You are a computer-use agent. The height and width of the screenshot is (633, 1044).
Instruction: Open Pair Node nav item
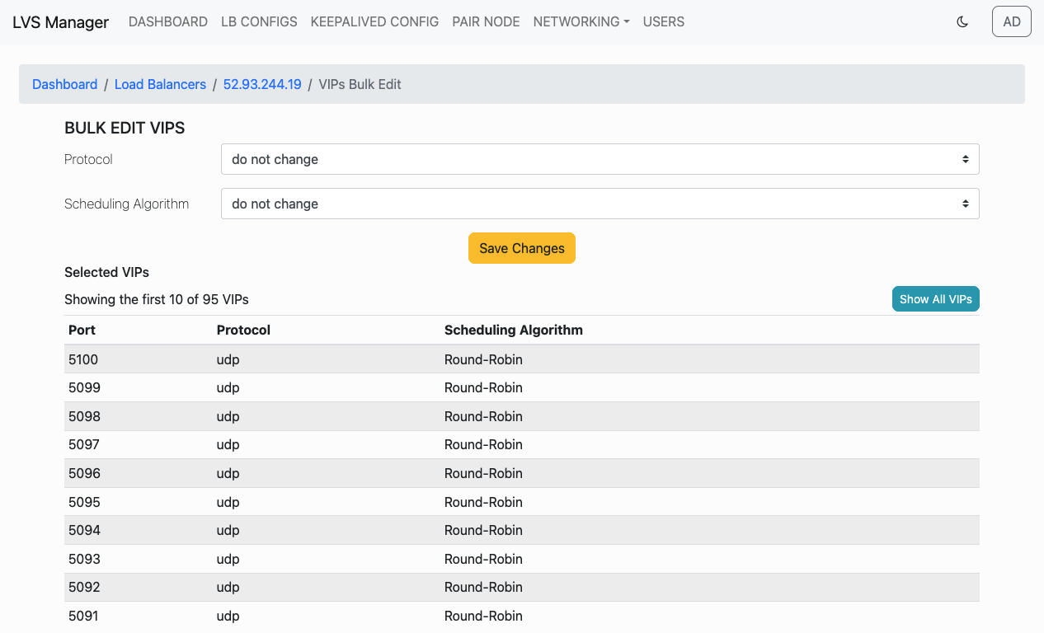point(486,22)
